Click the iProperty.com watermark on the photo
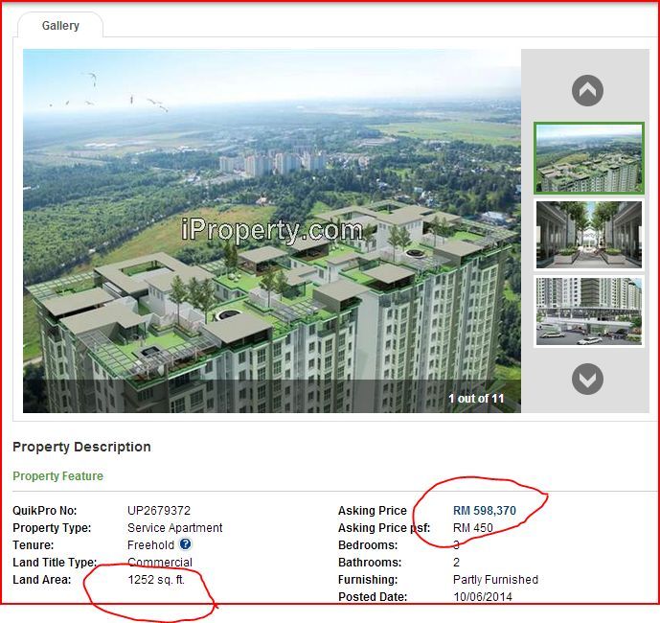Screen dimensions: 660x623 pyautogui.click(x=272, y=230)
